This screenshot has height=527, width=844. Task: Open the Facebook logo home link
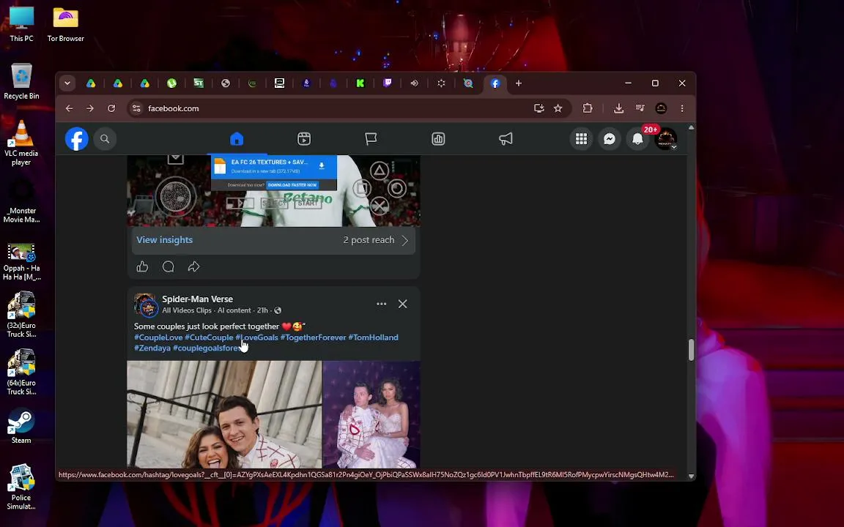point(76,139)
